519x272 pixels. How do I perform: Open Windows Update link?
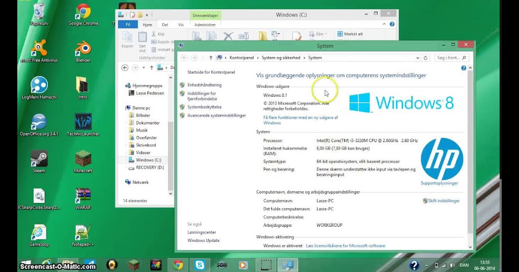203,240
